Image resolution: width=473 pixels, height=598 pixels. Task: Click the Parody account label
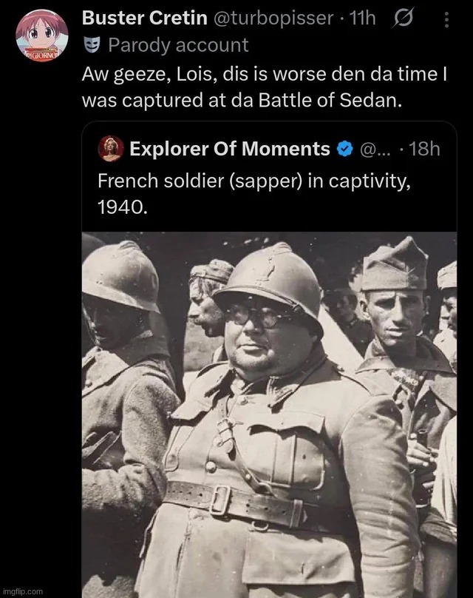pos(178,45)
